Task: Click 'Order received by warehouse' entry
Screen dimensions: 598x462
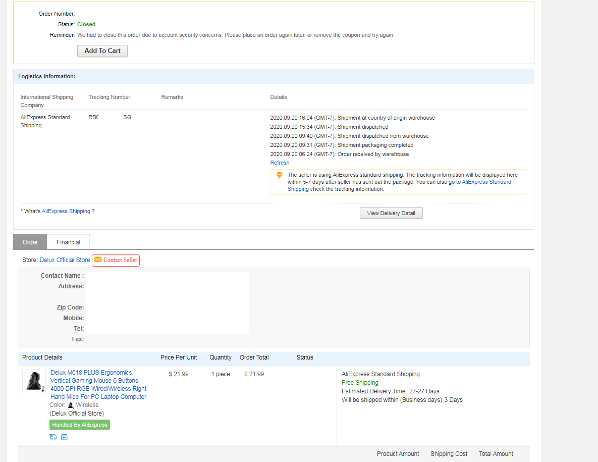Action: tap(340, 154)
